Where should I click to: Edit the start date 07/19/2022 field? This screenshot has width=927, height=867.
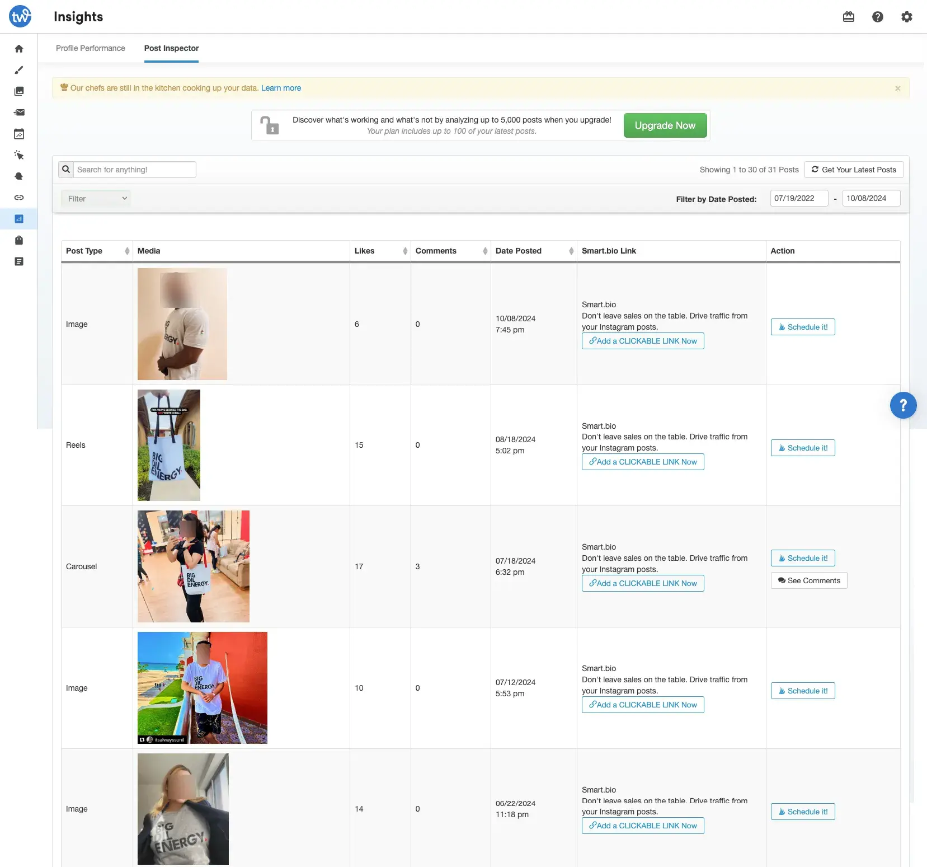[799, 198]
